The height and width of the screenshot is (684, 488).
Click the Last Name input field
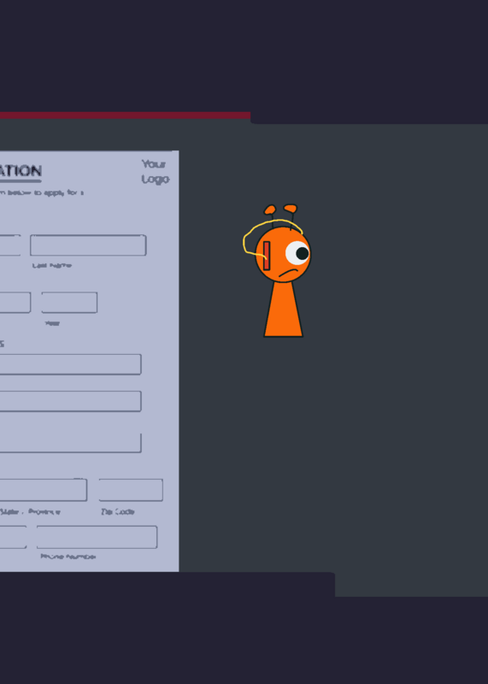88,245
